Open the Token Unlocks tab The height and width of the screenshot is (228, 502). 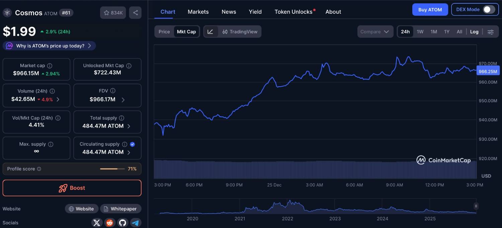pyautogui.click(x=294, y=12)
